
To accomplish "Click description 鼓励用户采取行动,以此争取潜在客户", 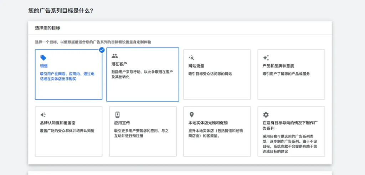I will (142, 74).
